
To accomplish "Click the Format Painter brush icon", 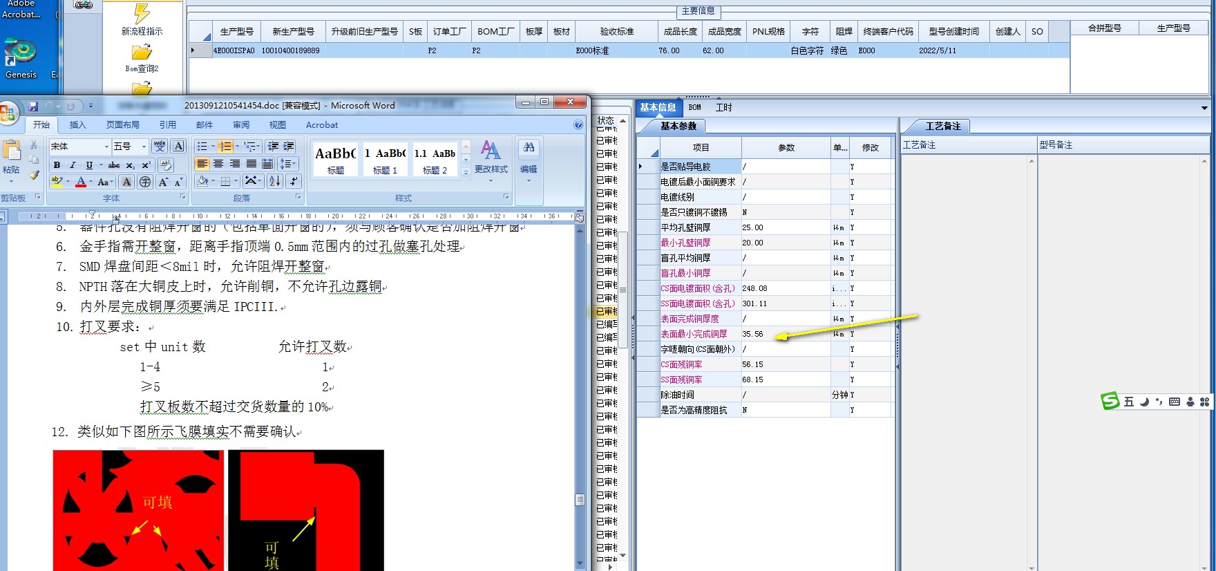I will pos(33,175).
